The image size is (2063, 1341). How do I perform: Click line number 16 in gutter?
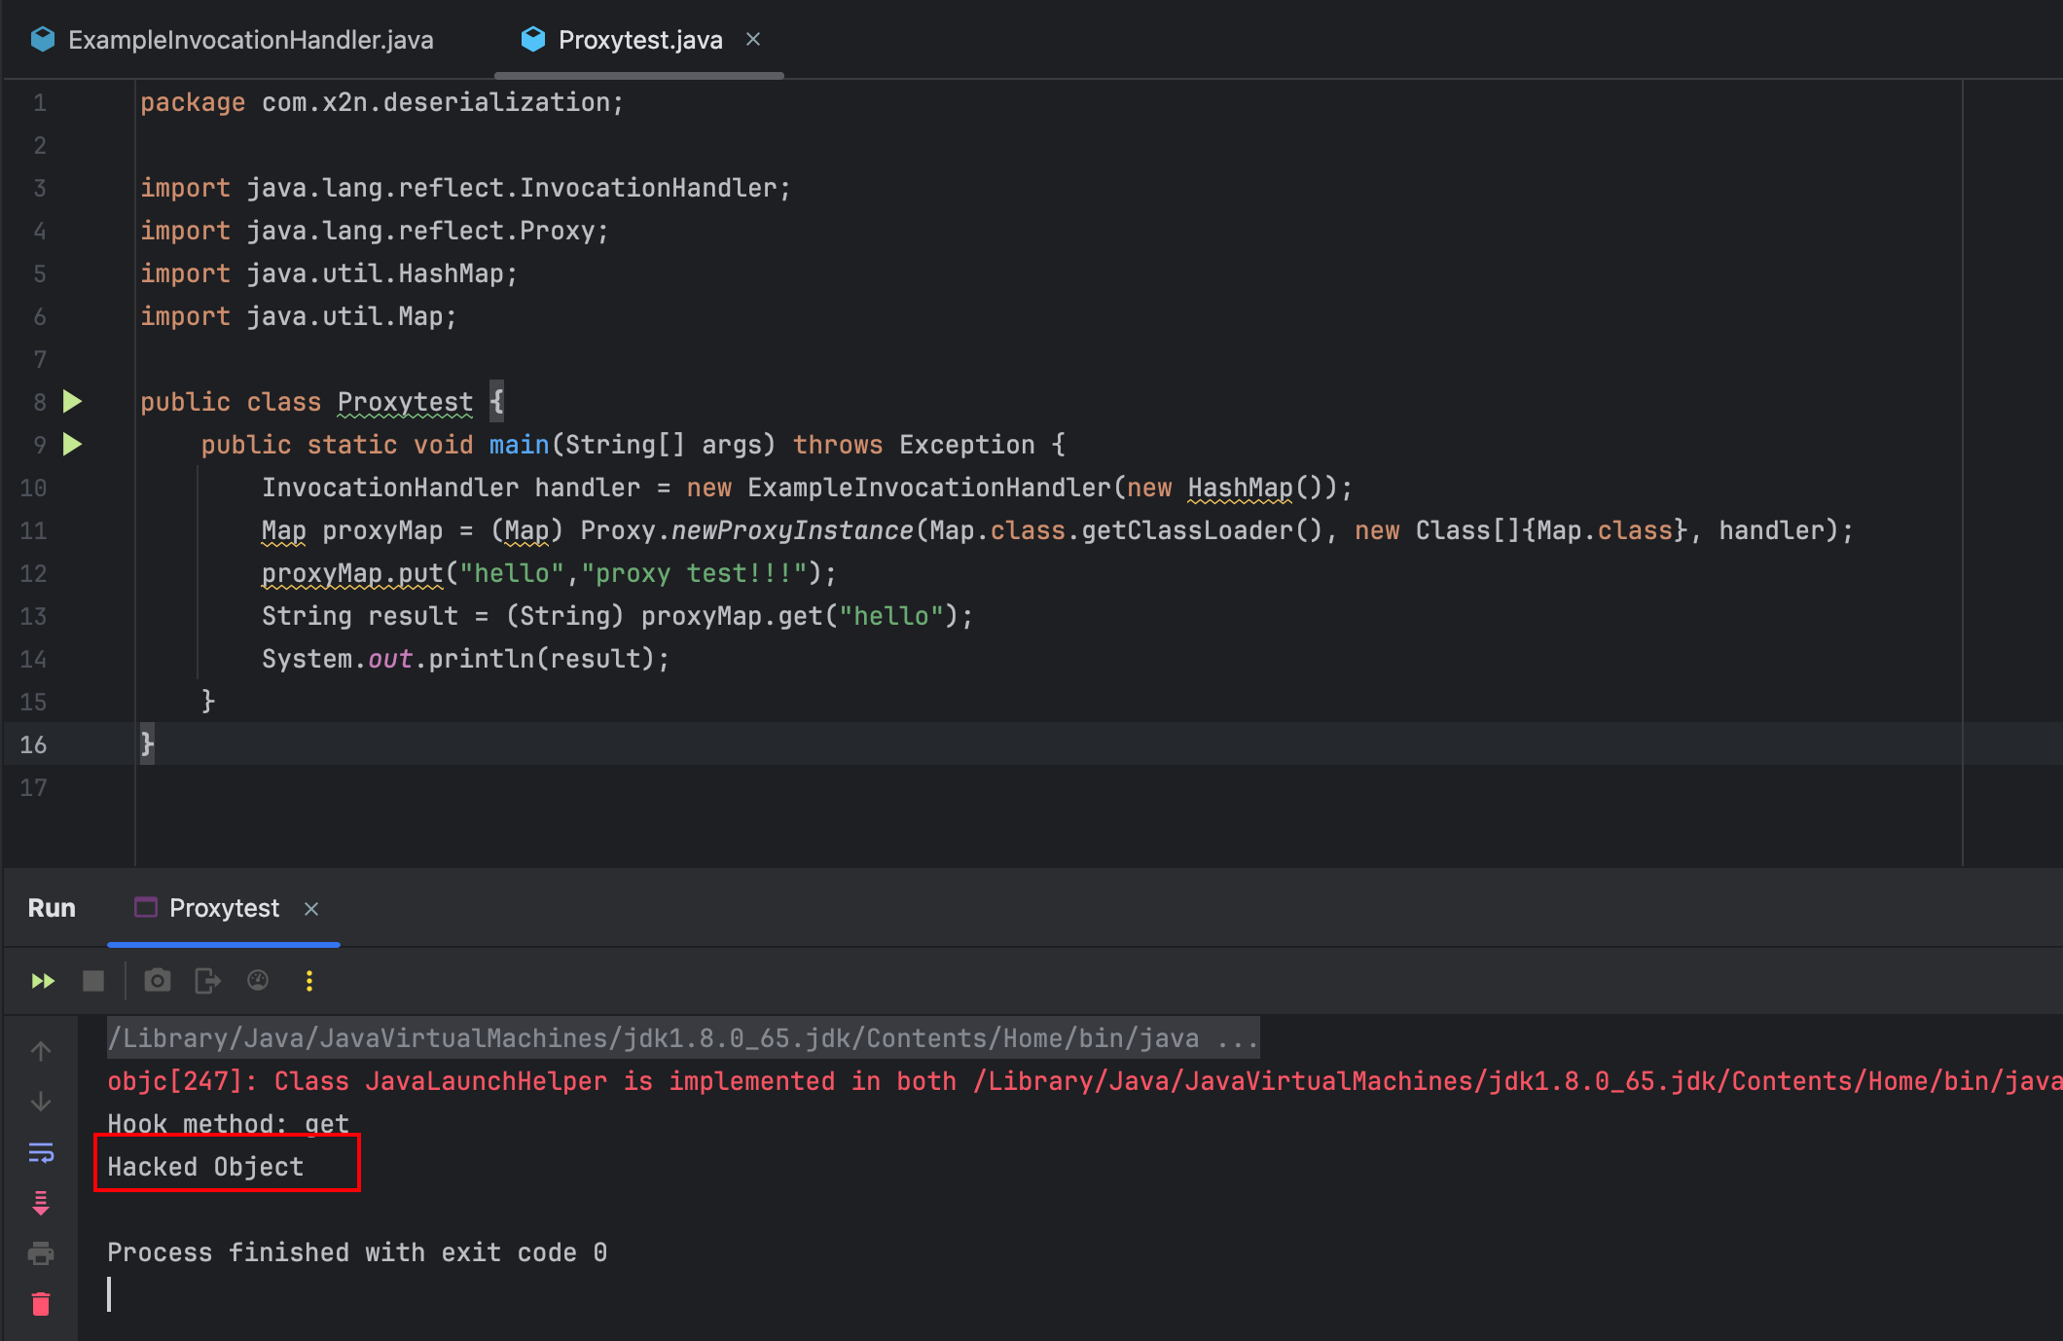tap(33, 744)
